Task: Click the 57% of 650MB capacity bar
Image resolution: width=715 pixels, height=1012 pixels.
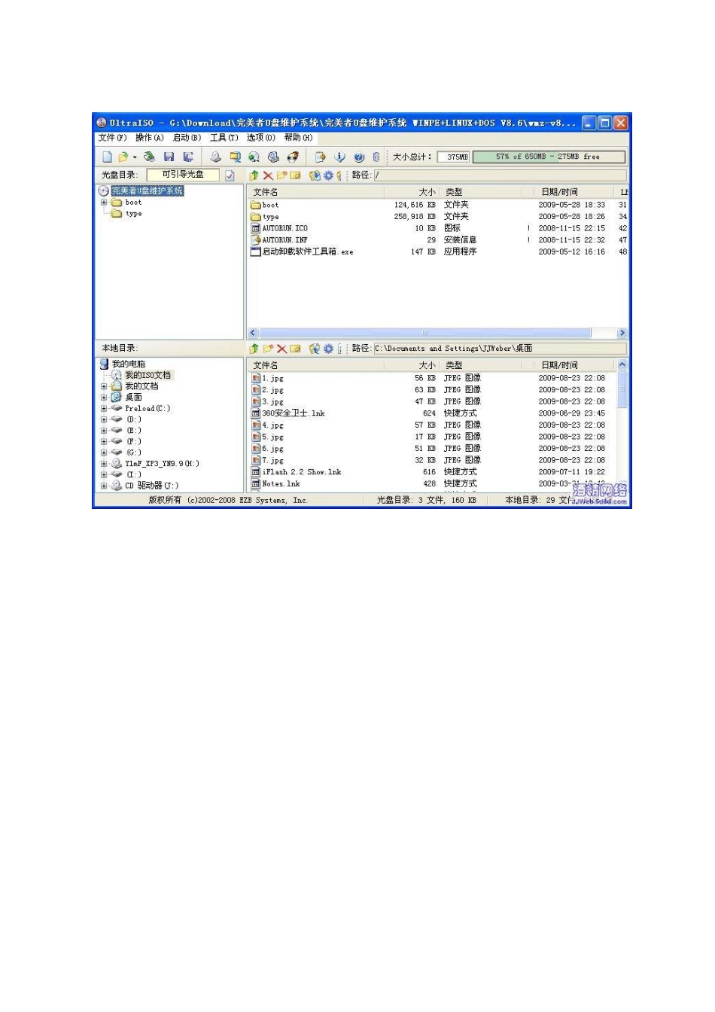Action: [549, 157]
